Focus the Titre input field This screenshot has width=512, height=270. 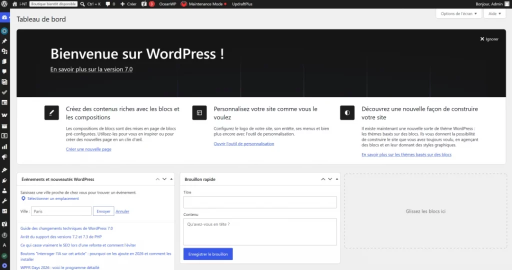pyautogui.click(x=260, y=202)
